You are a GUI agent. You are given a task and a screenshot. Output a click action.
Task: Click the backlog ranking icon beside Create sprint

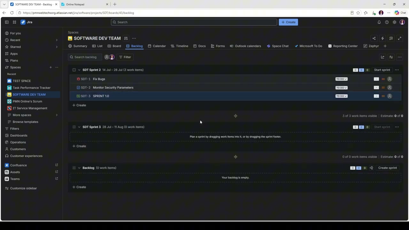point(371,168)
